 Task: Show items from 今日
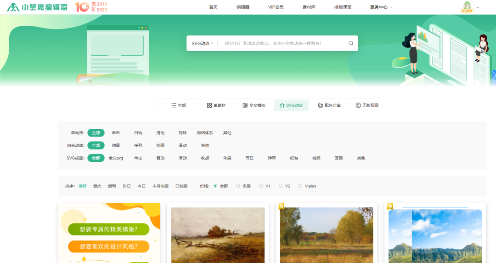point(141,186)
